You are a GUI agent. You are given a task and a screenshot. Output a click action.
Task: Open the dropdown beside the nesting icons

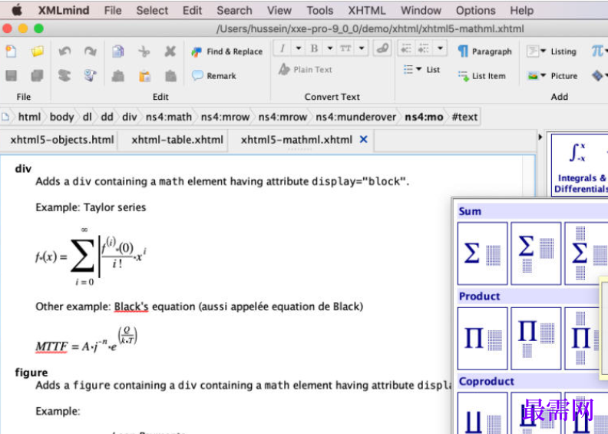[440, 48]
